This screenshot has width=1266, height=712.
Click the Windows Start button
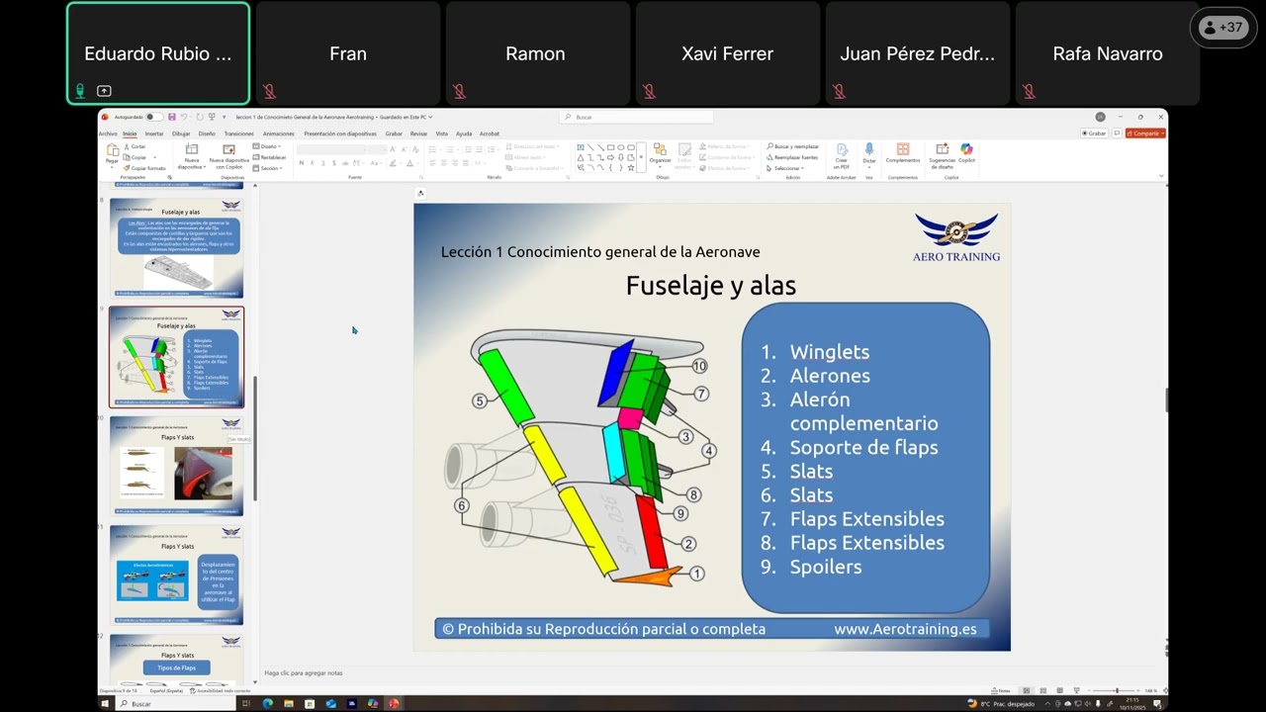pos(105,703)
